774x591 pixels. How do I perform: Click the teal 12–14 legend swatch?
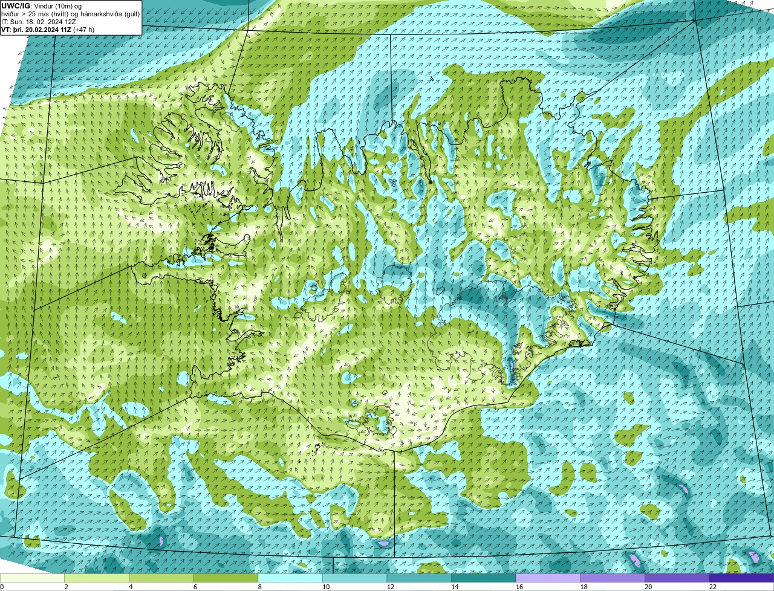pyautogui.click(x=420, y=578)
